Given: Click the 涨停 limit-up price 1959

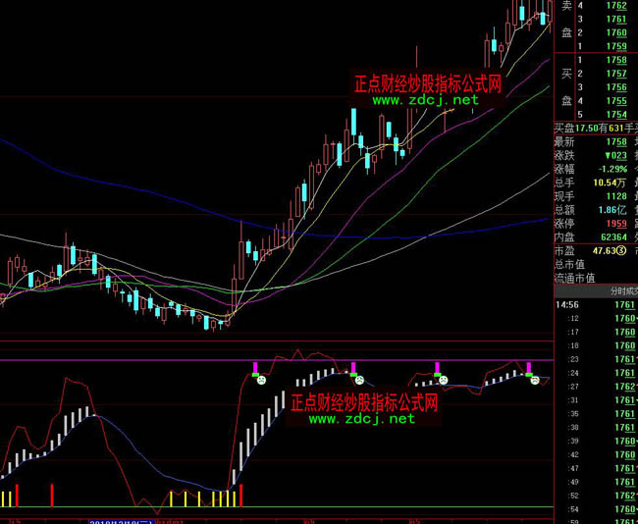Looking at the screenshot, I should [x=615, y=223].
